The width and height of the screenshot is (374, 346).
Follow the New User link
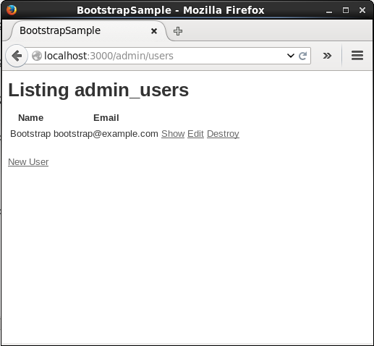[28, 161]
